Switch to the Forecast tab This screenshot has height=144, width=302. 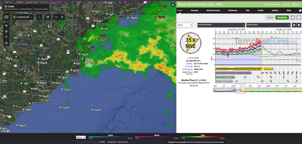pos(195,11)
